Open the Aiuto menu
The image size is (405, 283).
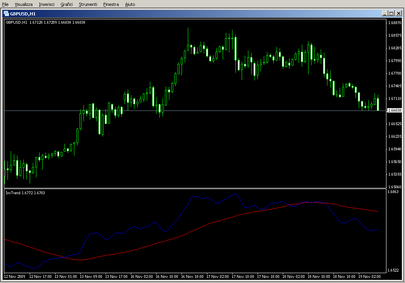click(130, 4)
